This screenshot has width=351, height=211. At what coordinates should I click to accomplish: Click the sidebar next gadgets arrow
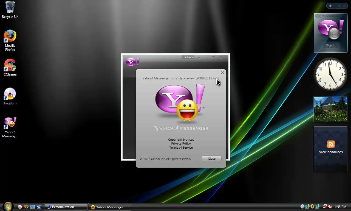345,6
